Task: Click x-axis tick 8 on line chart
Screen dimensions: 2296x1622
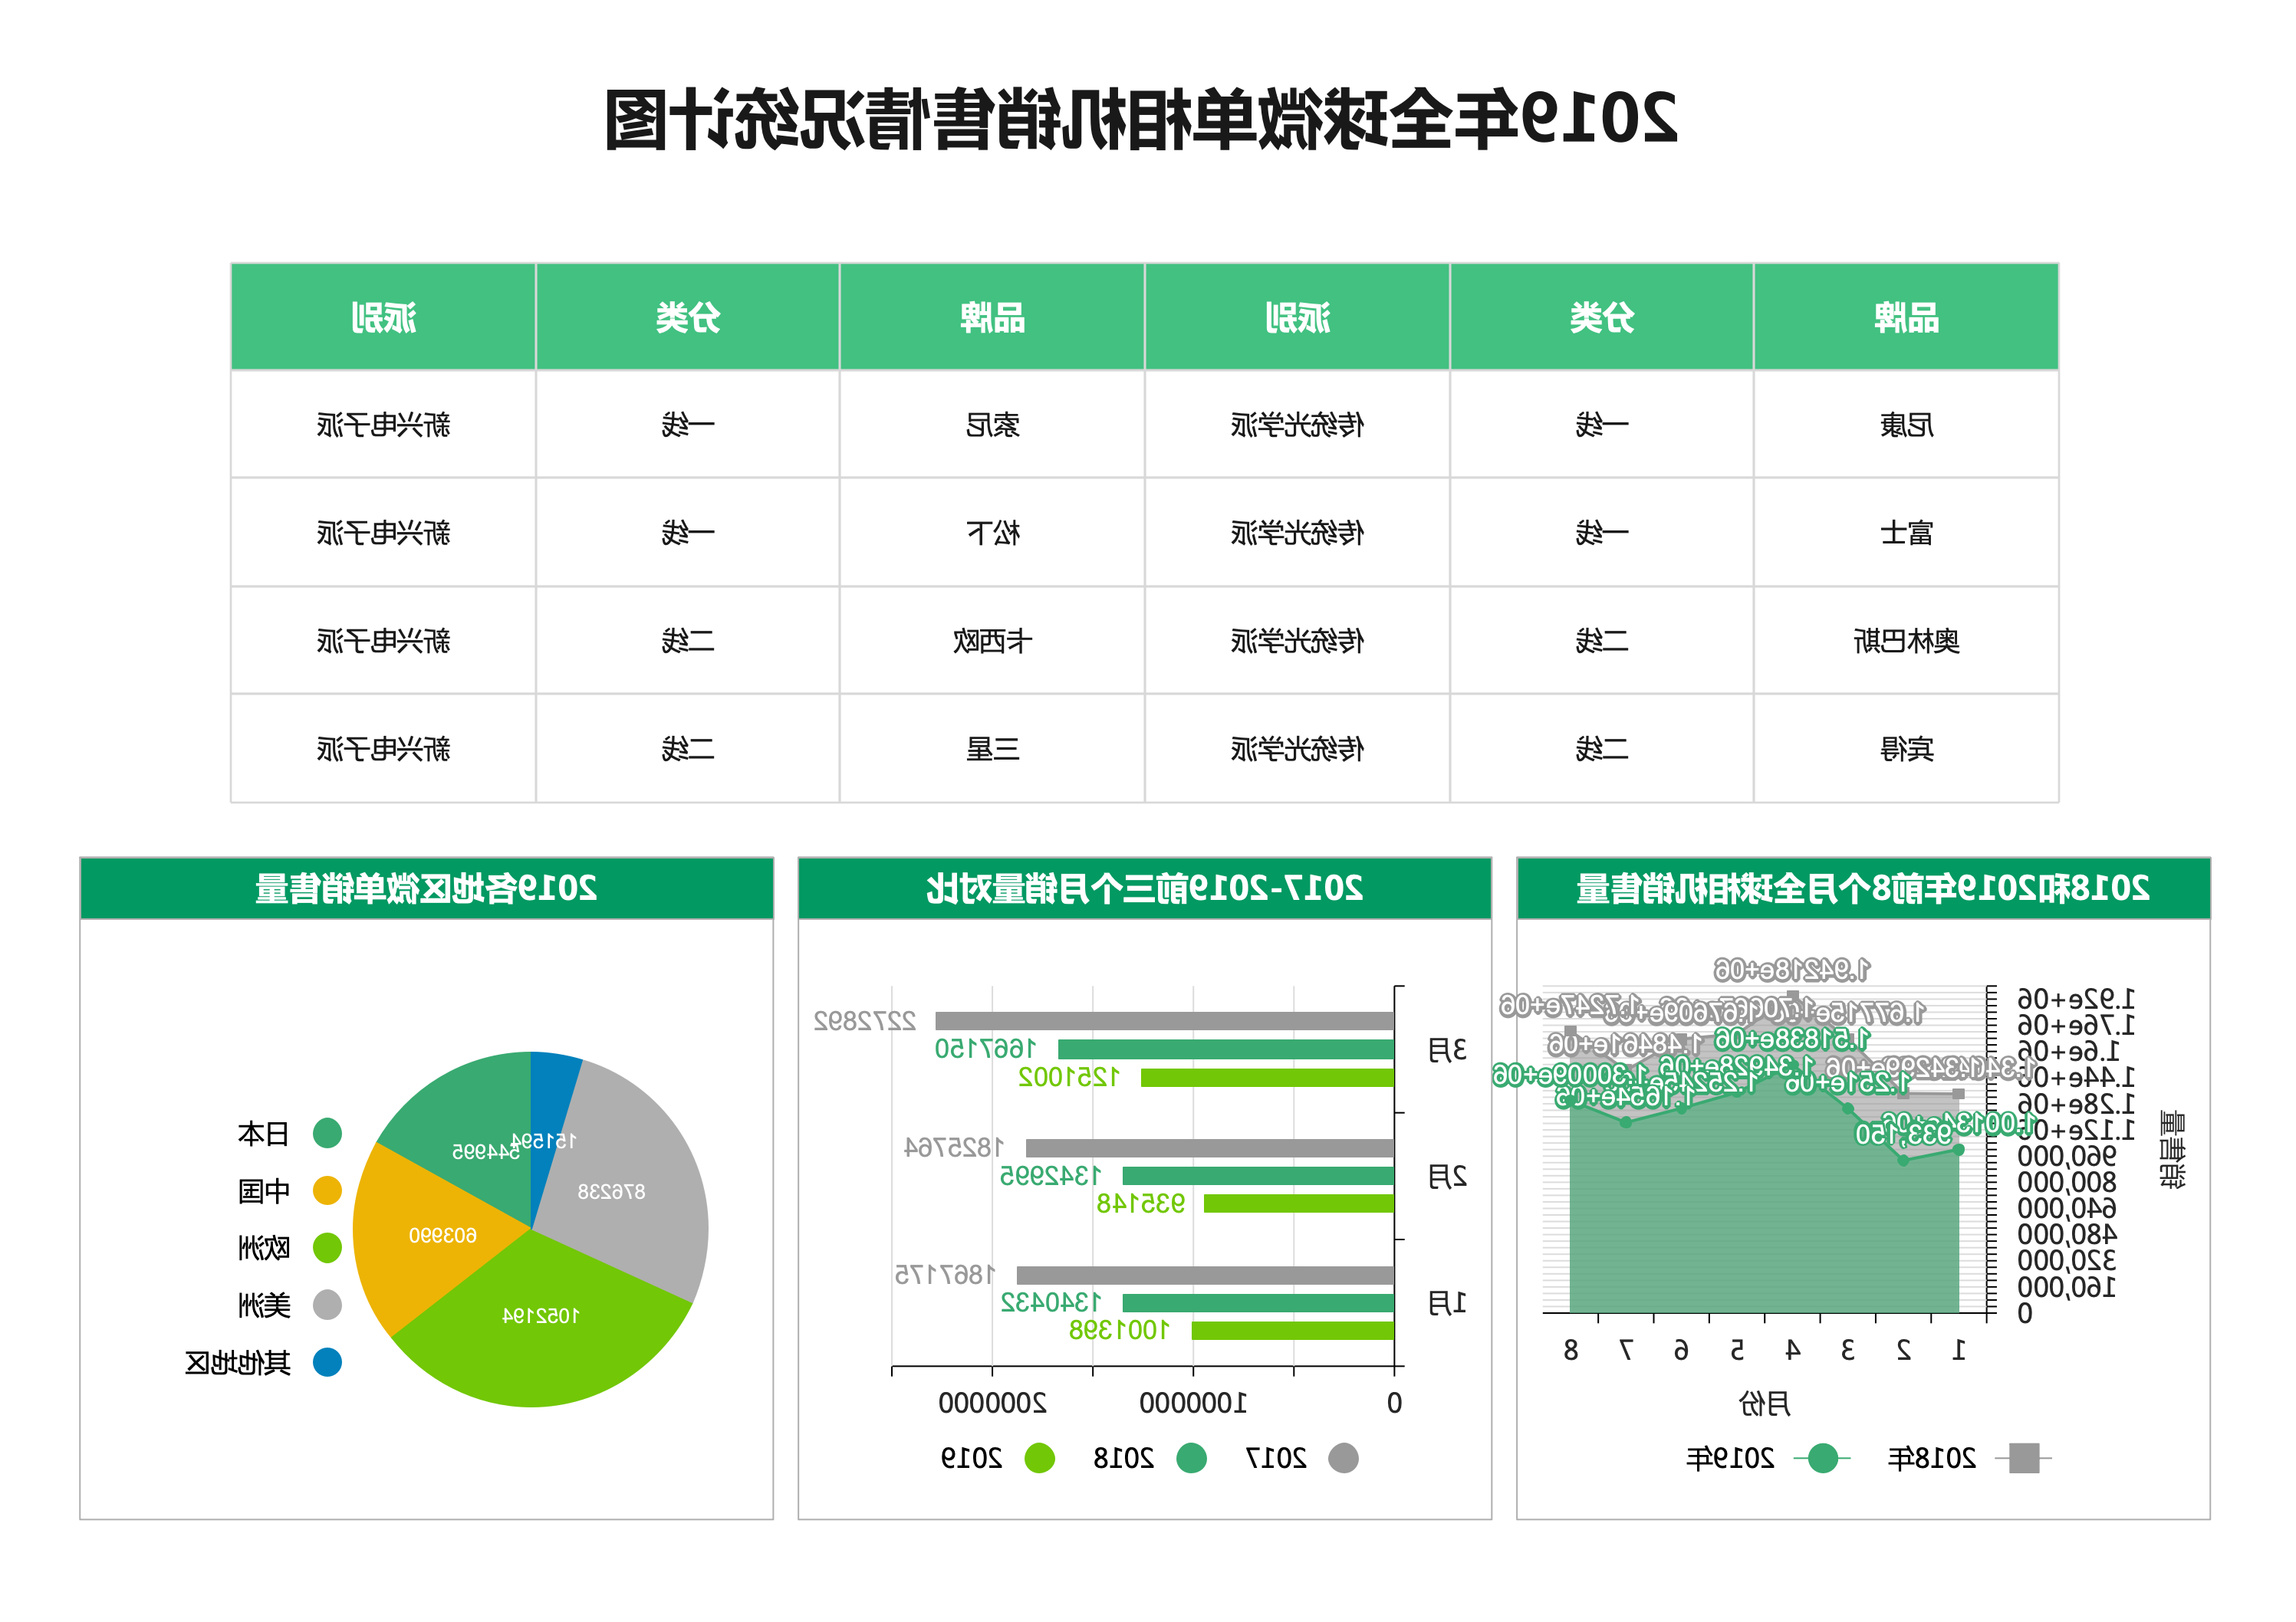Action: click(1571, 1350)
